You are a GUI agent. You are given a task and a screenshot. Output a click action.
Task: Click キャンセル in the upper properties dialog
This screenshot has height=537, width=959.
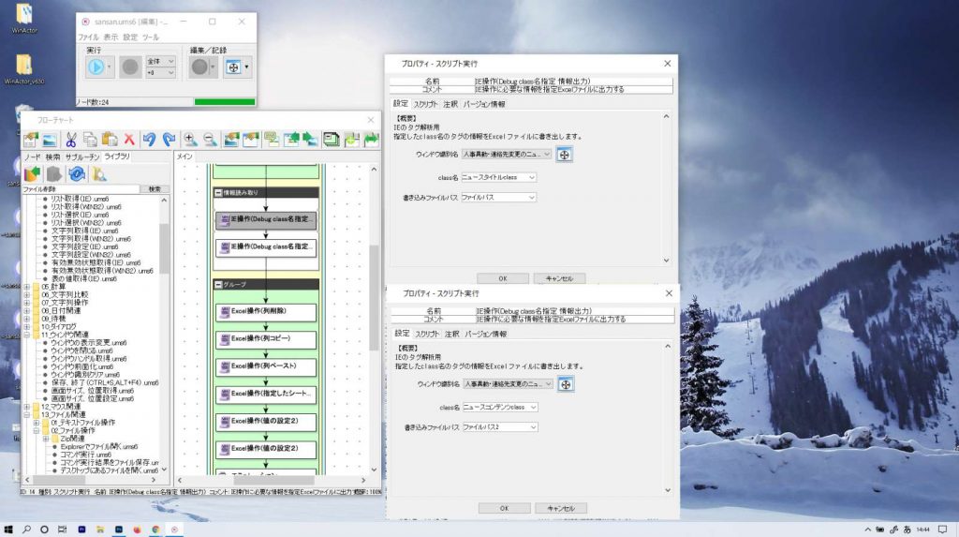(x=559, y=278)
